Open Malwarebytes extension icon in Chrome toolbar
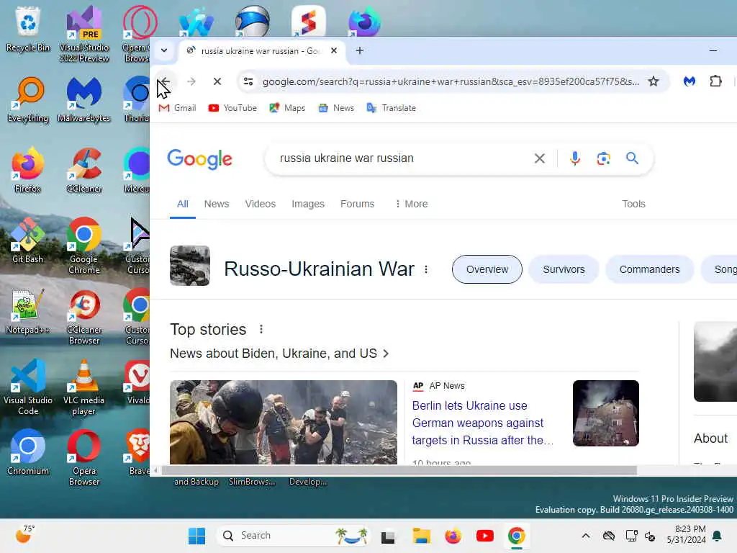This screenshot has width=737, height=553. click(689, 81)
